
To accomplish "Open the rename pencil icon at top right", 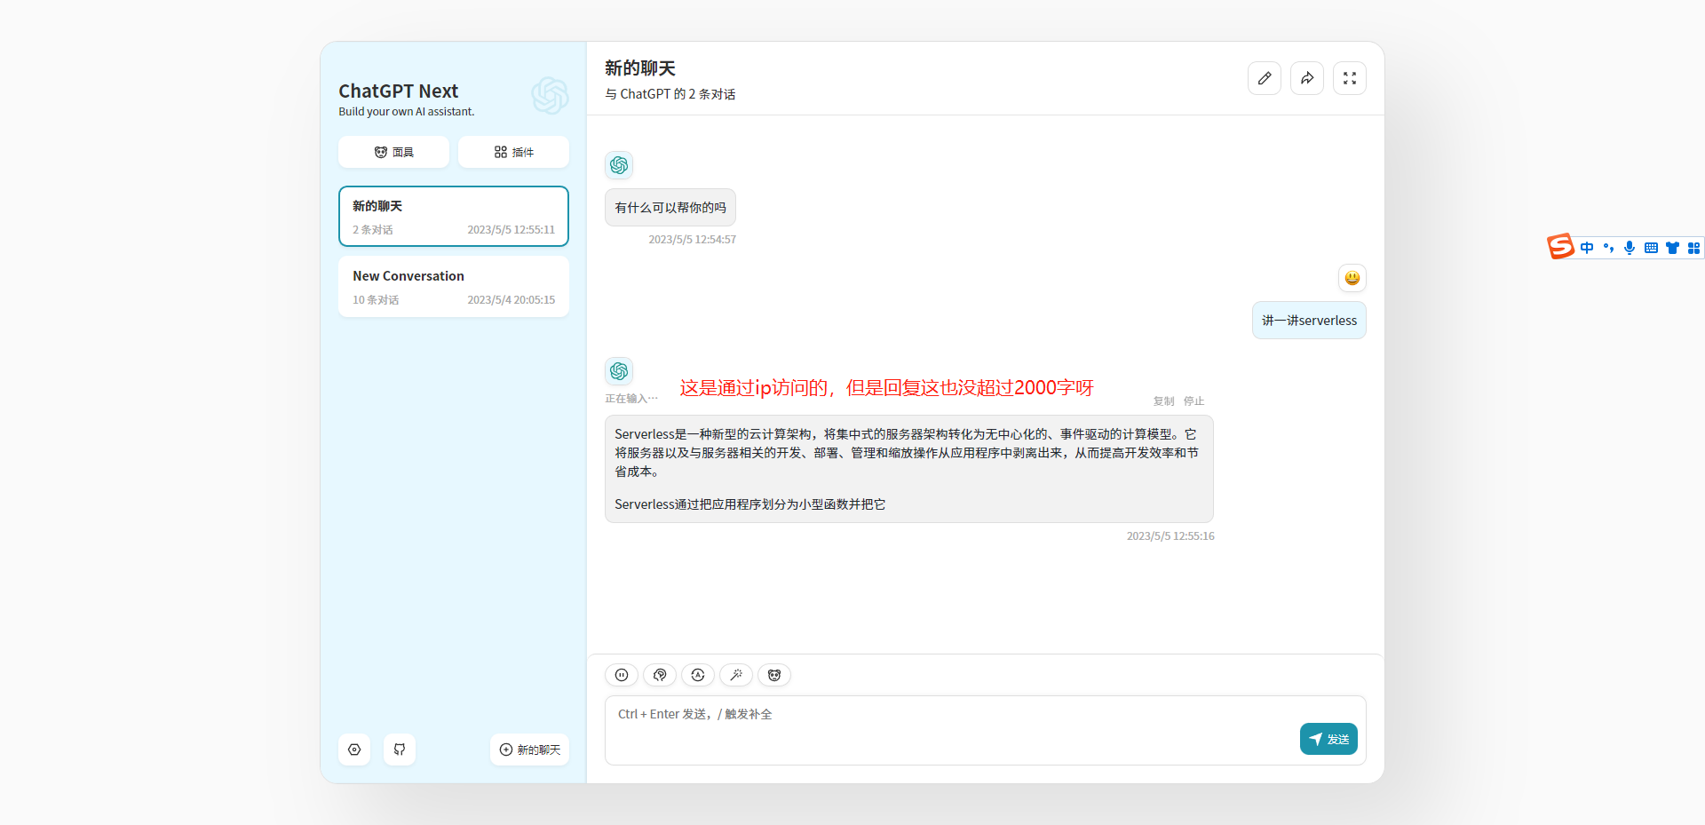I will pyautogui.click(x=1264, y=78).
